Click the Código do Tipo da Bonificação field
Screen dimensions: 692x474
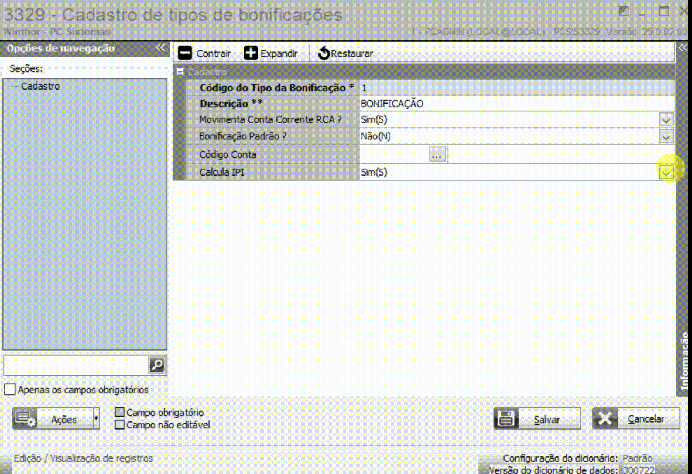click(x=517, y=88)
